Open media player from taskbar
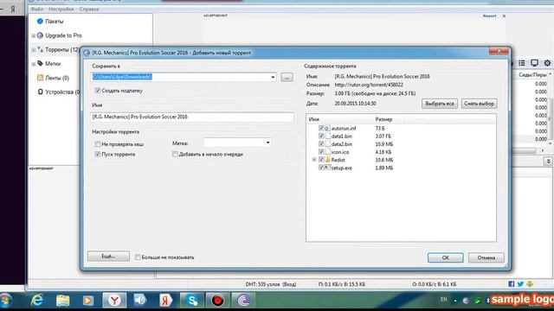Screen dimensions: 554x311 tap(88, 301)
